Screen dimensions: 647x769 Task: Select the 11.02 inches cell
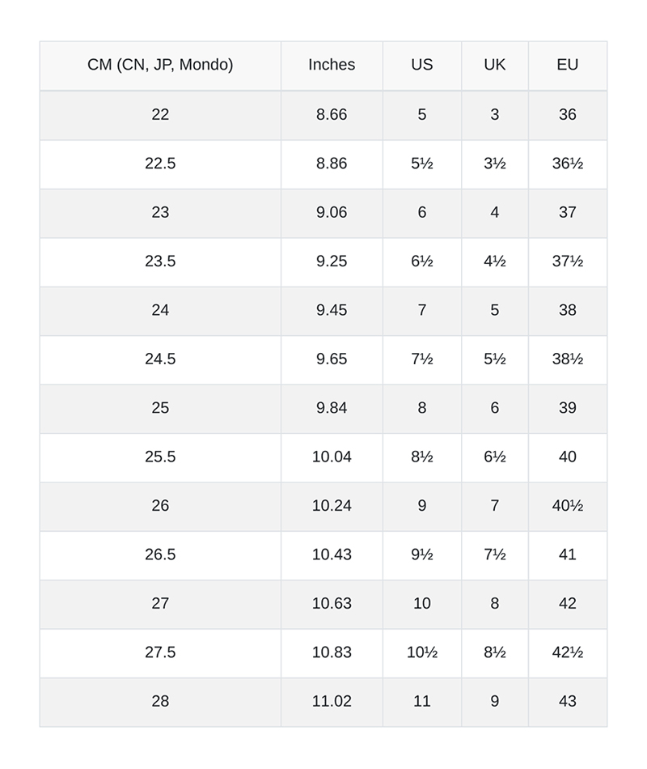coord(332,701)
